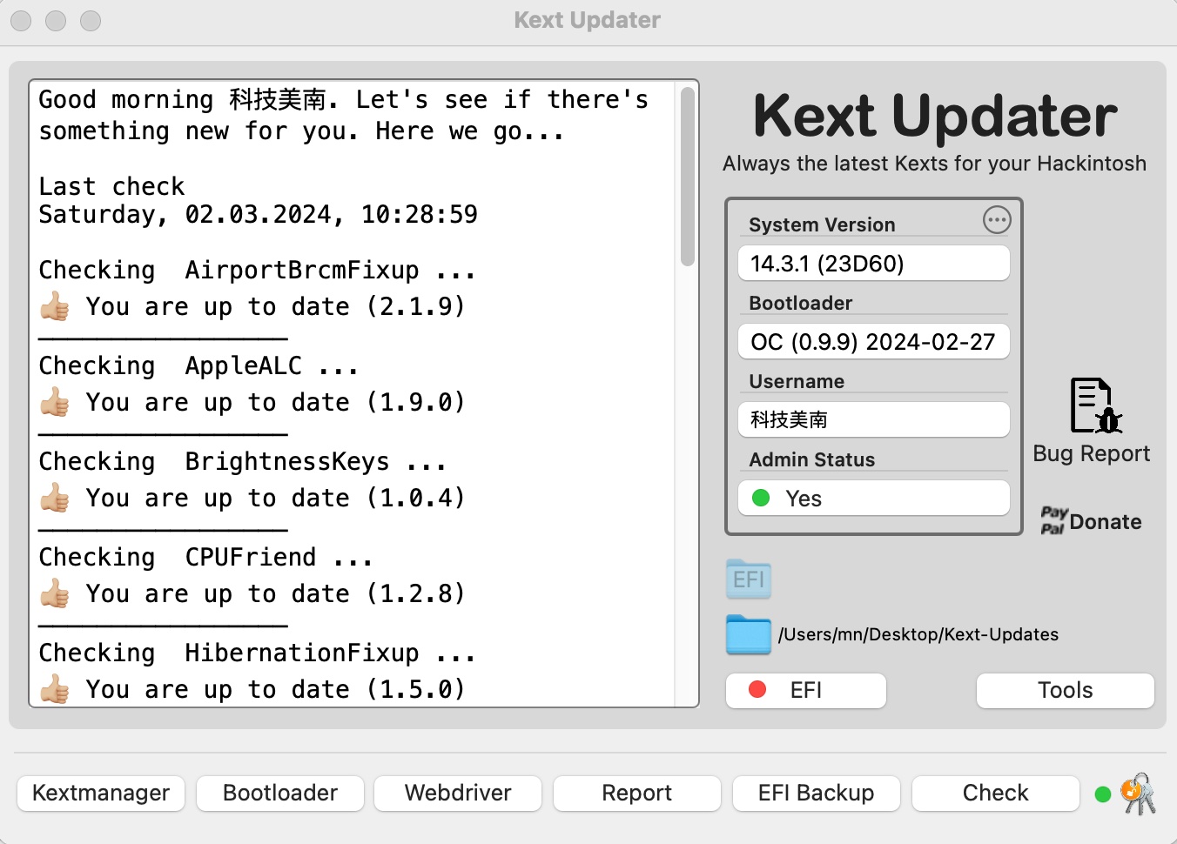Image resolution: width=1177 pixels, height=844 pixels.
Task: Click the thumbs-up icon for HibernationFixup
Action: (55, 689)
